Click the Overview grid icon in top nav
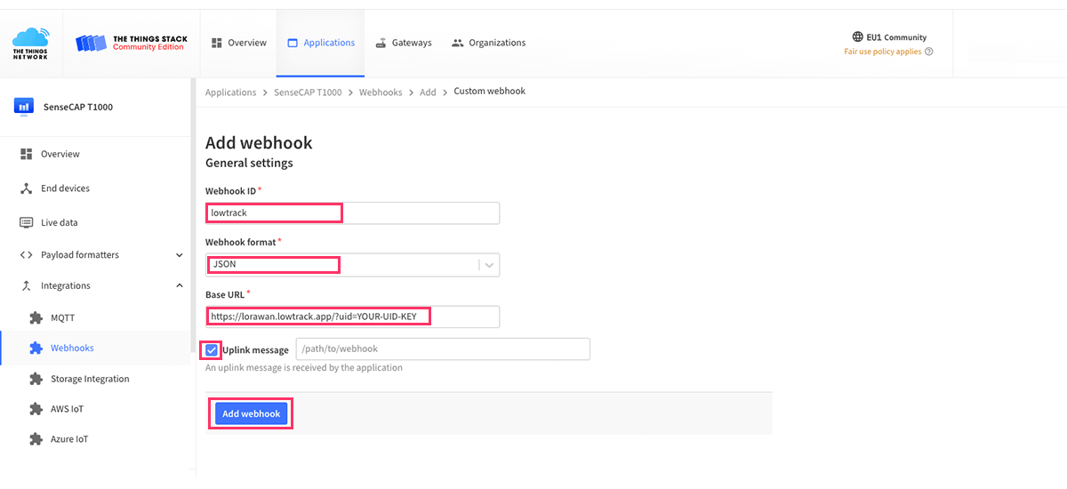This screenshot has height=489, width=1067. click(216, 43)
